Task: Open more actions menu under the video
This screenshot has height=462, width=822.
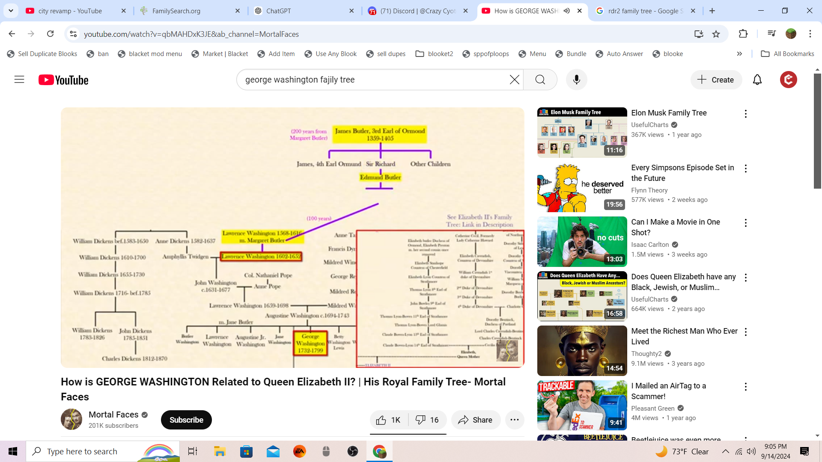Action: coord(514,420)
